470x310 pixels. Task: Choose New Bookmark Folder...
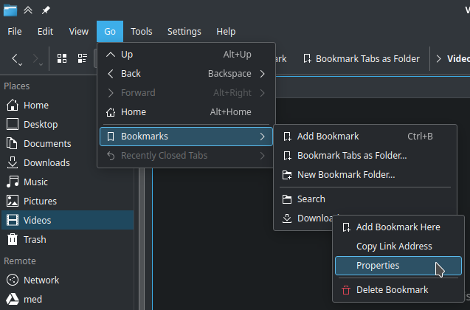365,175
